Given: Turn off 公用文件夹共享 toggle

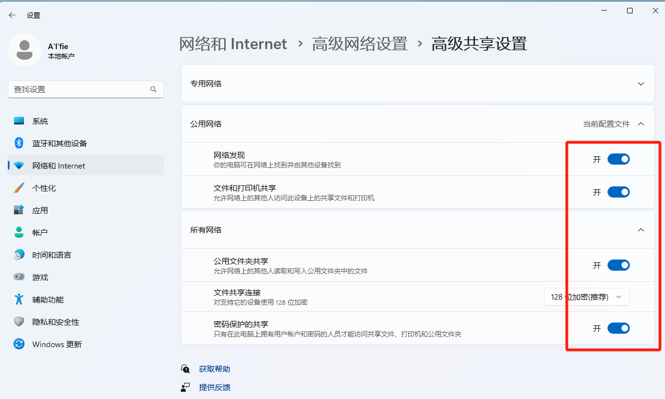Looking at the screenshot, I should click(618, 265).
